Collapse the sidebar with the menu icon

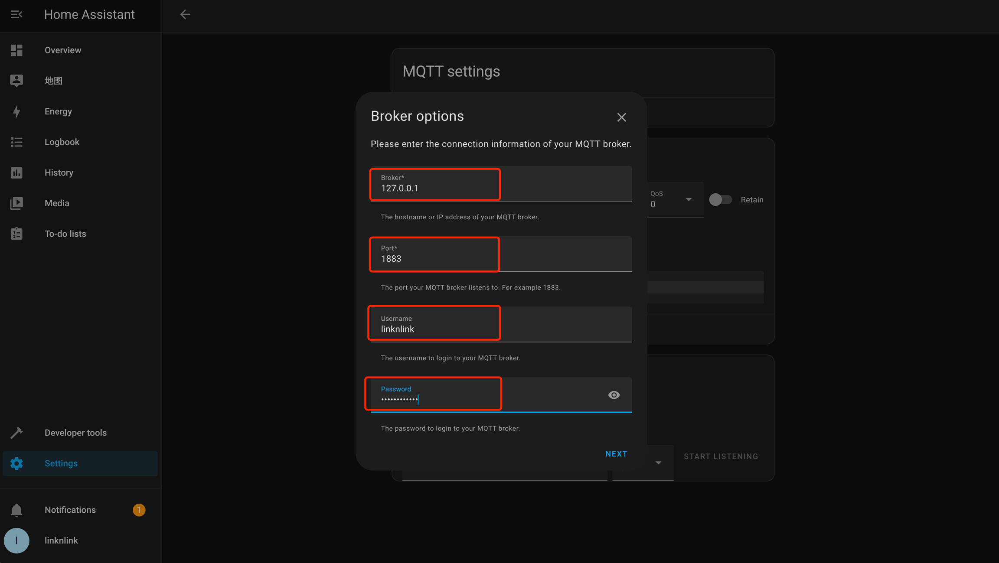coord(16,14)
